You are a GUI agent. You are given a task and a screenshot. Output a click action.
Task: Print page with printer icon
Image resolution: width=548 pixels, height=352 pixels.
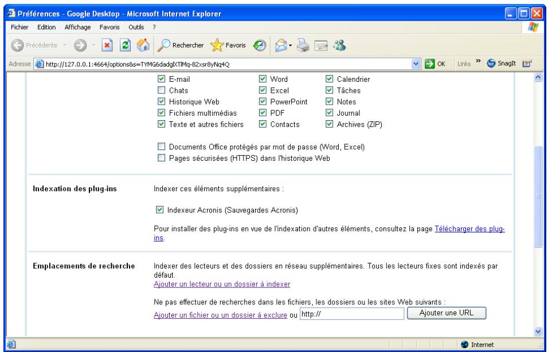coord(303,45)
